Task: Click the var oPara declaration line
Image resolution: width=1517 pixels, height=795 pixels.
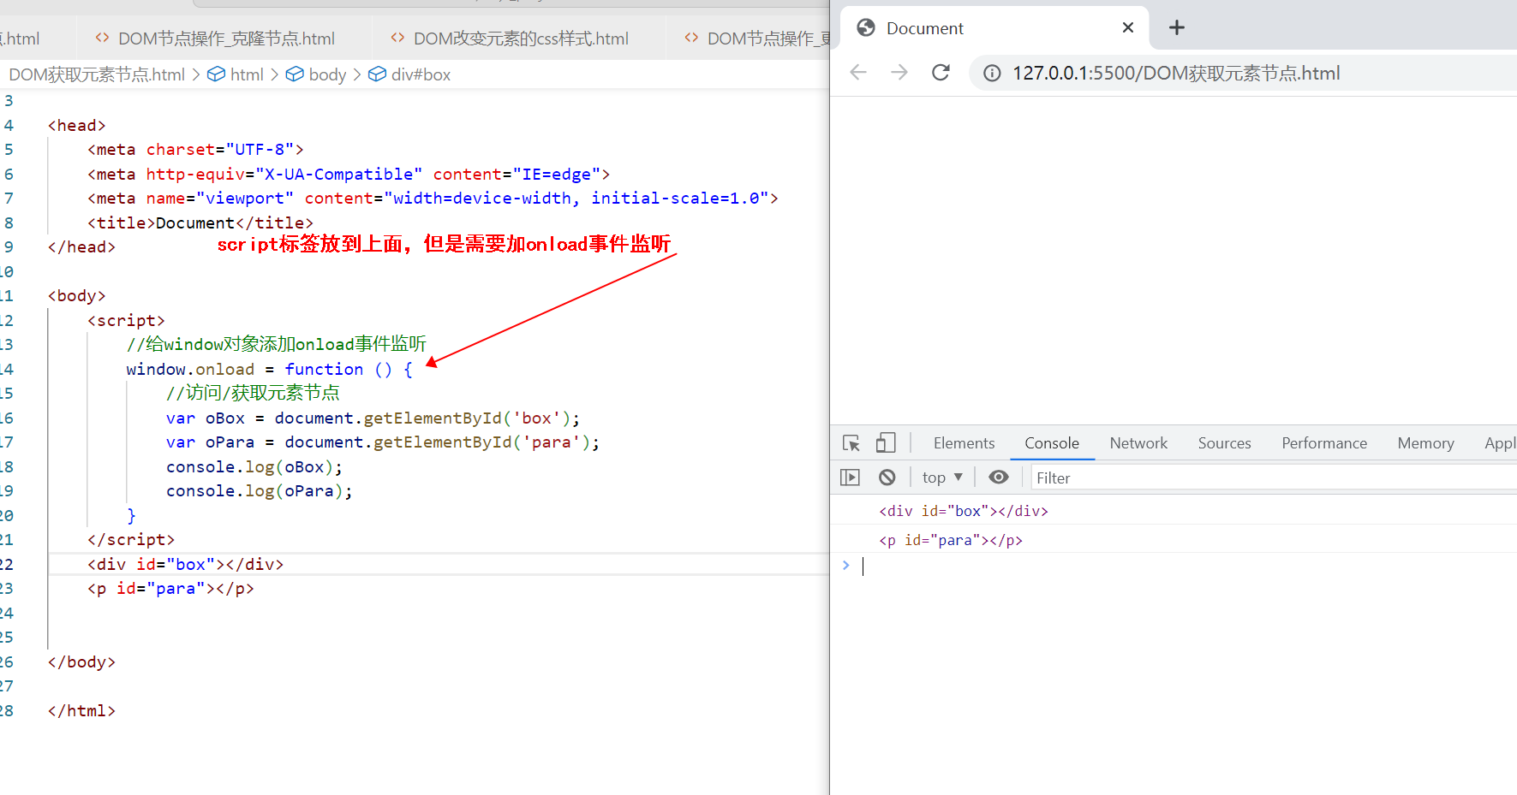Action: coord(382,442)
